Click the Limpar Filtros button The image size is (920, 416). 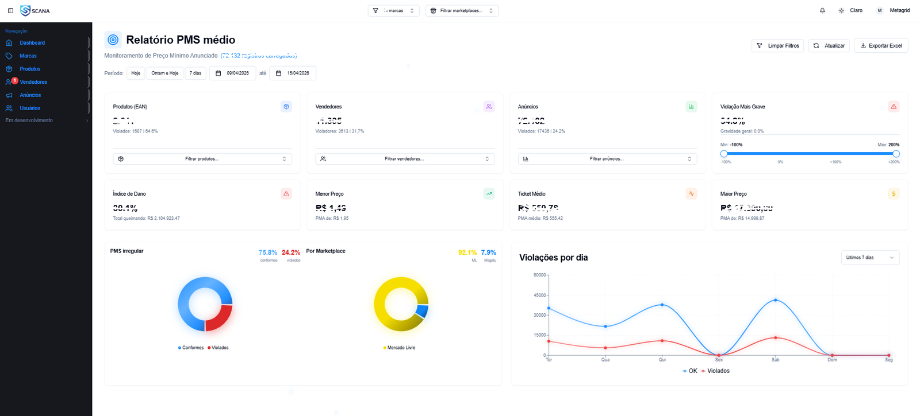[778, 46]
